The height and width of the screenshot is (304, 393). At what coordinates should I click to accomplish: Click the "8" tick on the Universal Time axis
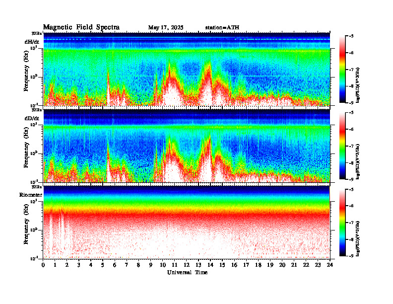click(138, 265)
